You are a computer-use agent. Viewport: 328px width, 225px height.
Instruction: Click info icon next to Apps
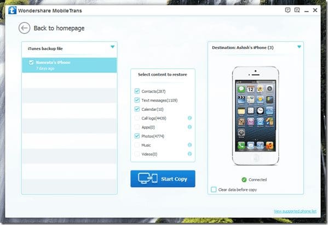(x=189, y=127)
